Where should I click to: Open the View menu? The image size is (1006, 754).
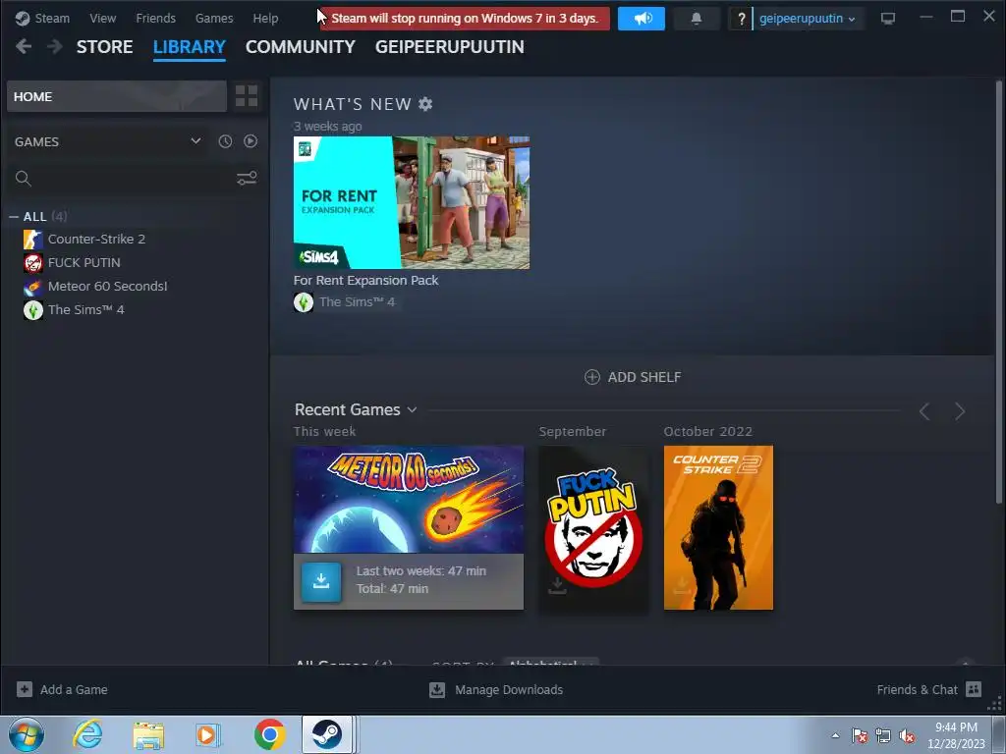coord(102,18)
